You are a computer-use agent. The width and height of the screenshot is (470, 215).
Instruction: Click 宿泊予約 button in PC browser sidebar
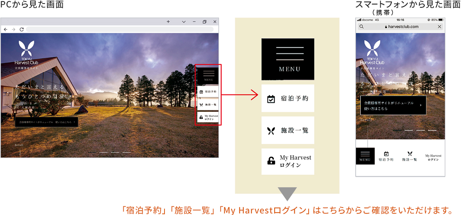(208, 91)
